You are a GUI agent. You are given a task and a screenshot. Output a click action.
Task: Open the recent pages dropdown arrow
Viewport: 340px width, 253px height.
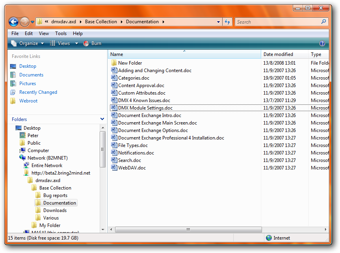point(33,22)
